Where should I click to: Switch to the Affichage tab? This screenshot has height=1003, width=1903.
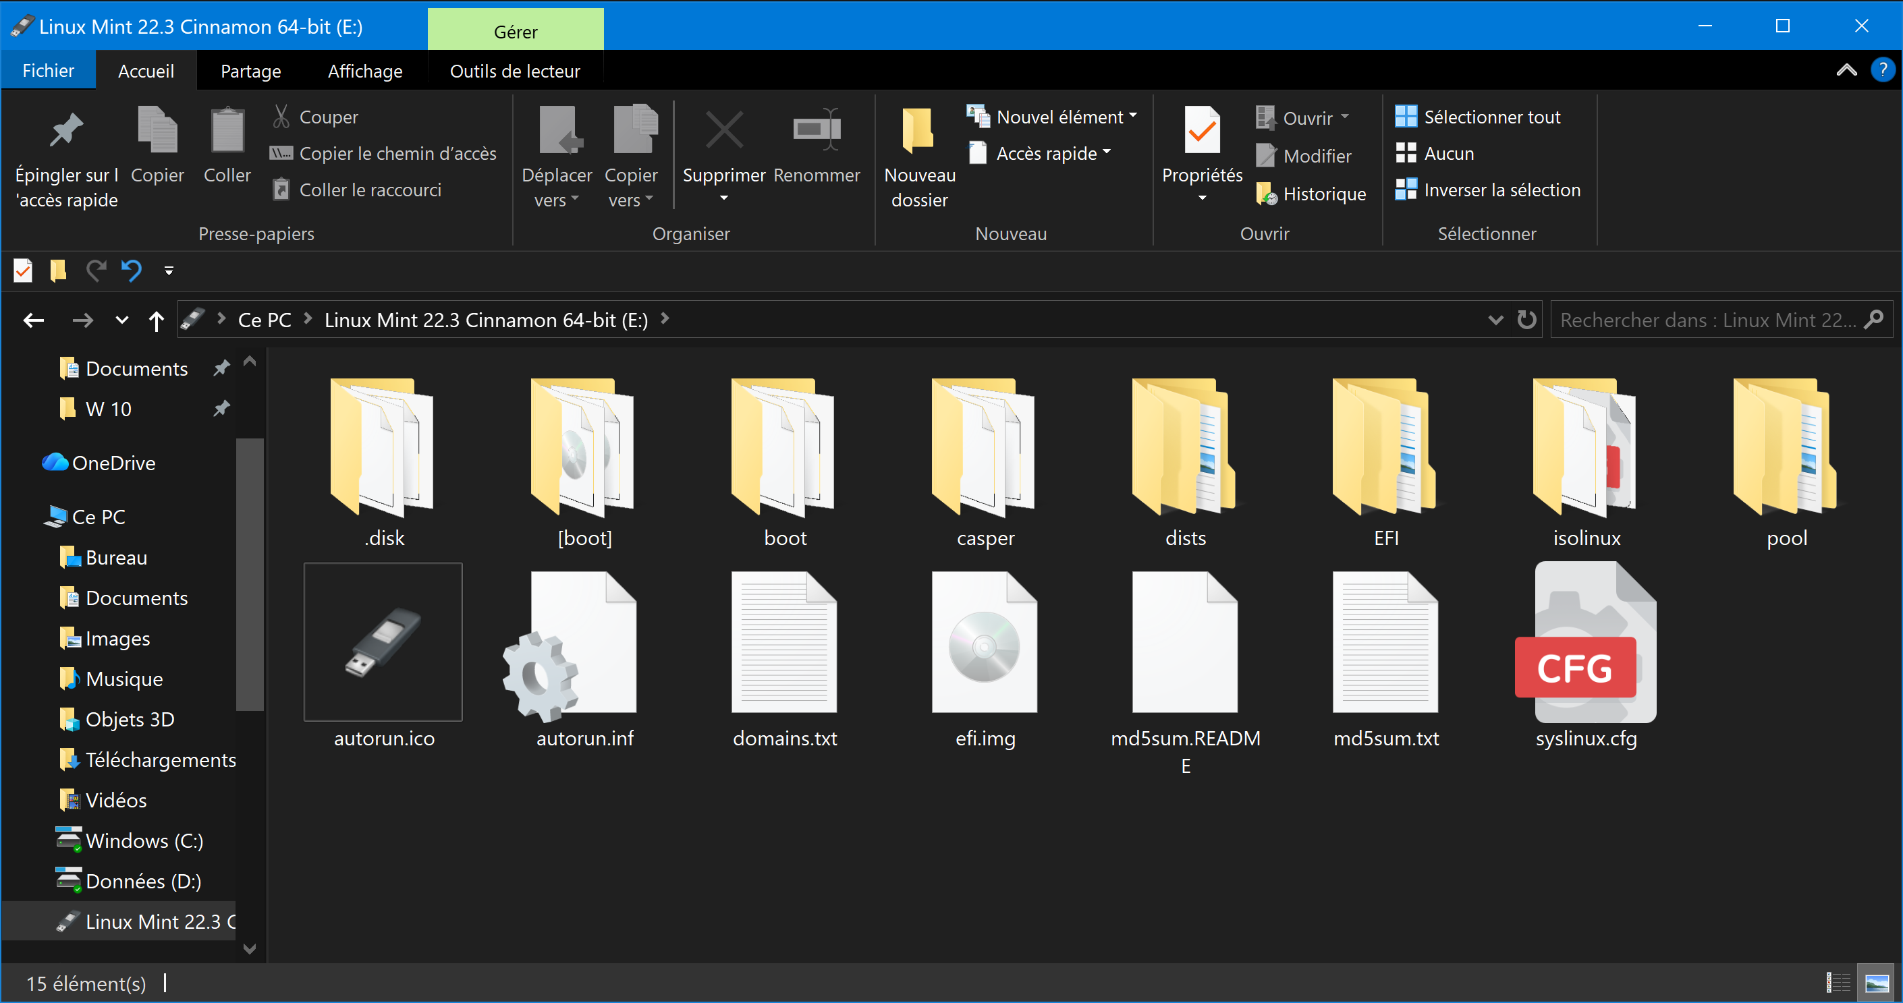[366, 71]
